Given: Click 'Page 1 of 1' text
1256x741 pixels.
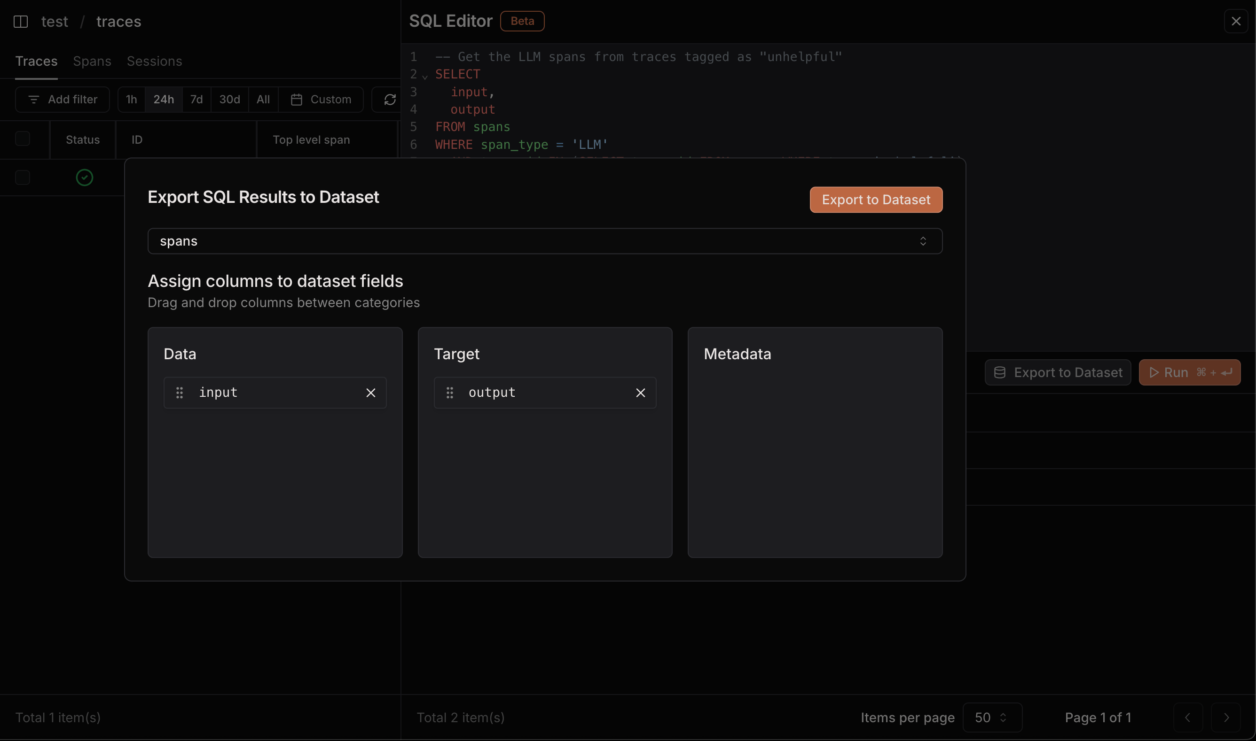Looking at the screenshot, I should [x=1098, y=718].
